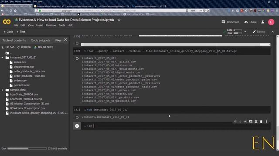This screenshot has height=156, width=279.
Task: Open more cell actions (three dots)
Action: [x=266, y=121]
